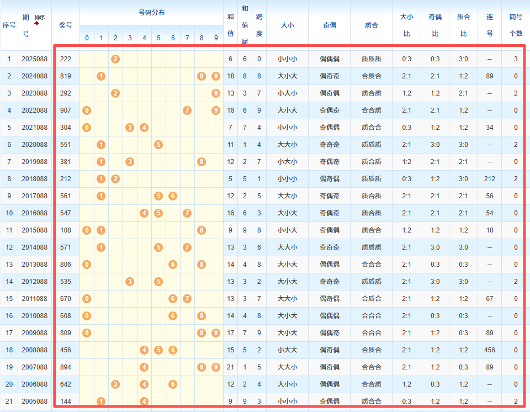Click orange ball 3 in row 2021088
The height and width of the screenshot is (412, 530).
coord(130,128)
